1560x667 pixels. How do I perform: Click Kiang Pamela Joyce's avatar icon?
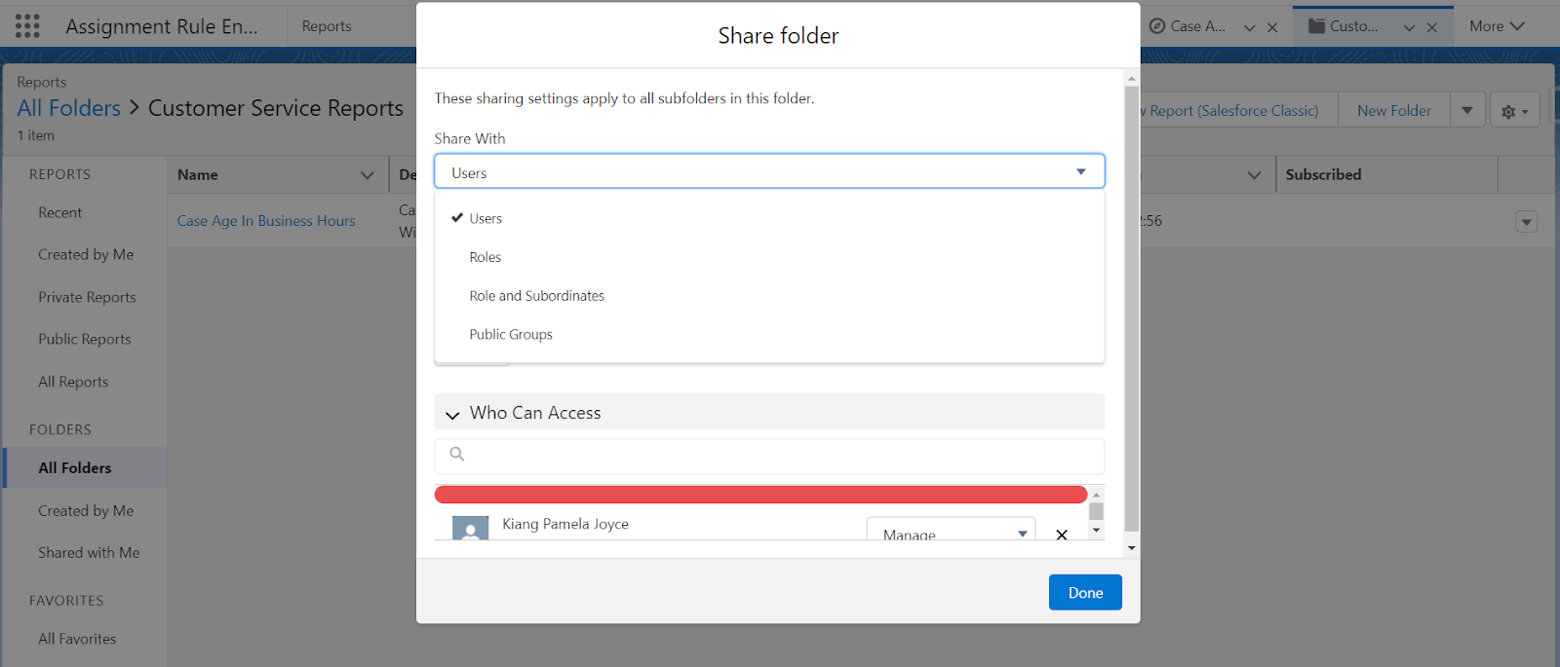(471, 528)
